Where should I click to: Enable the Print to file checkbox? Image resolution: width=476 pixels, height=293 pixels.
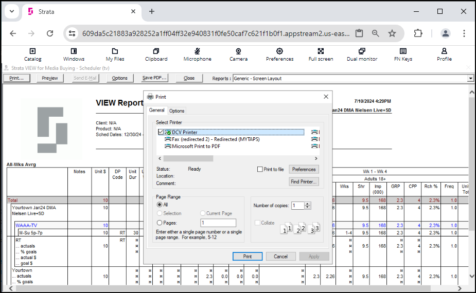pos(260,169)
